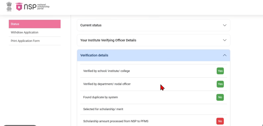Screen dimensions: 263x126
Task: Click Verified by school/ institute/ college row
Action: pyautogui.click(x=107, y=71)
